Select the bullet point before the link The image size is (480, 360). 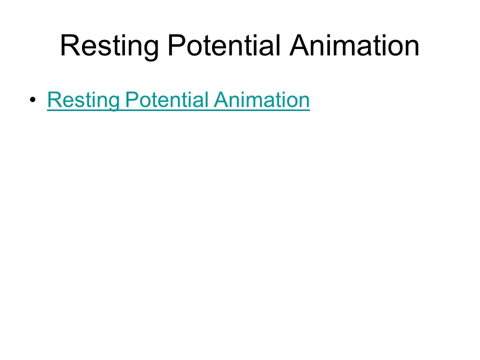pos(33,100)
